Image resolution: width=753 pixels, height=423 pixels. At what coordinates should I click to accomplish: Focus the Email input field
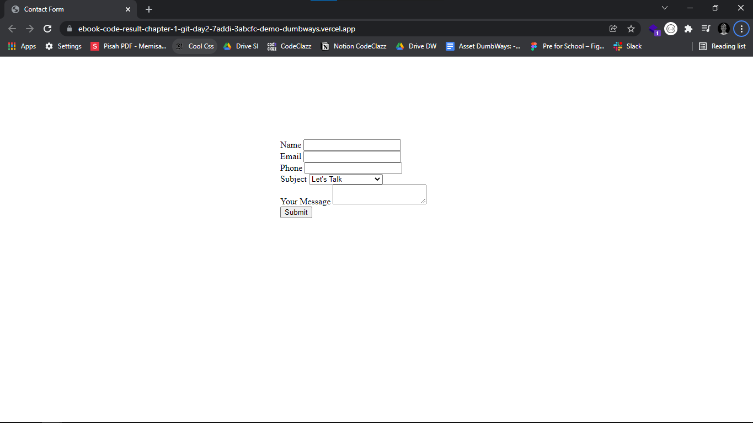pos(352,156)
